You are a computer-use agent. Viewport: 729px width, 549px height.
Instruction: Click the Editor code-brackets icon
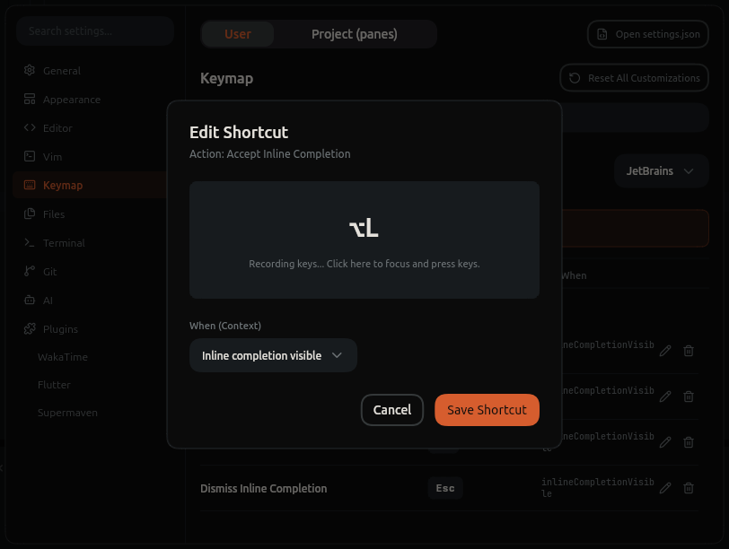click(x=30, y=127)
